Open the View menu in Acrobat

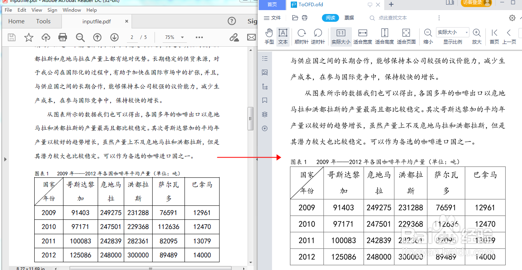pyautogui.click(x=37, y=10)
